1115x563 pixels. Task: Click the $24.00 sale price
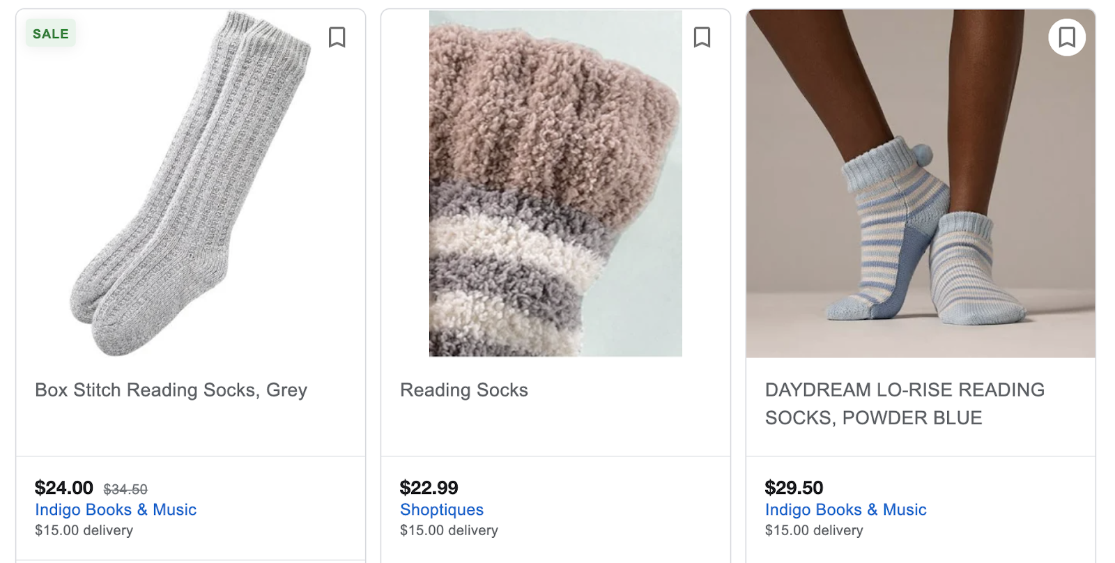[64, 488]
